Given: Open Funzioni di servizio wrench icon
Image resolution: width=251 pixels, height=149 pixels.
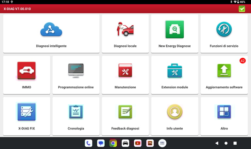Looking at the screenshot, I should (x=224, y=29).
